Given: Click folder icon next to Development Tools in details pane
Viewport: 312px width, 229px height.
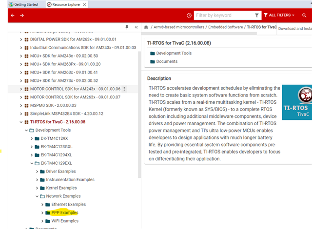Looking at the screenshot, I should pos(153,53).
